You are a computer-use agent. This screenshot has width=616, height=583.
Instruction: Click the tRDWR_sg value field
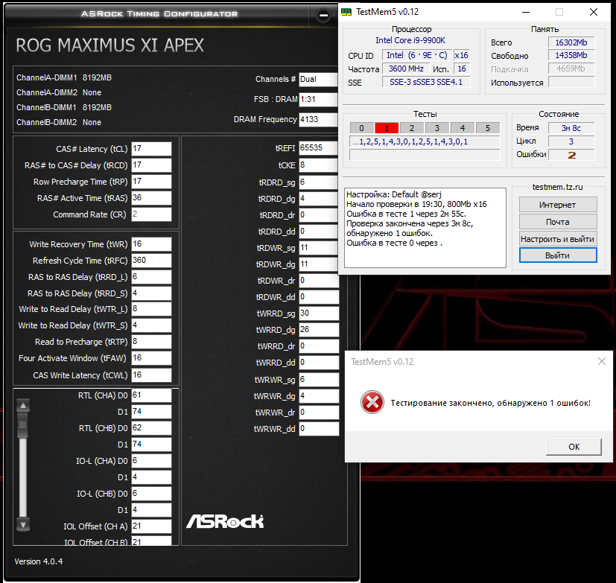[x=318, y=248]
